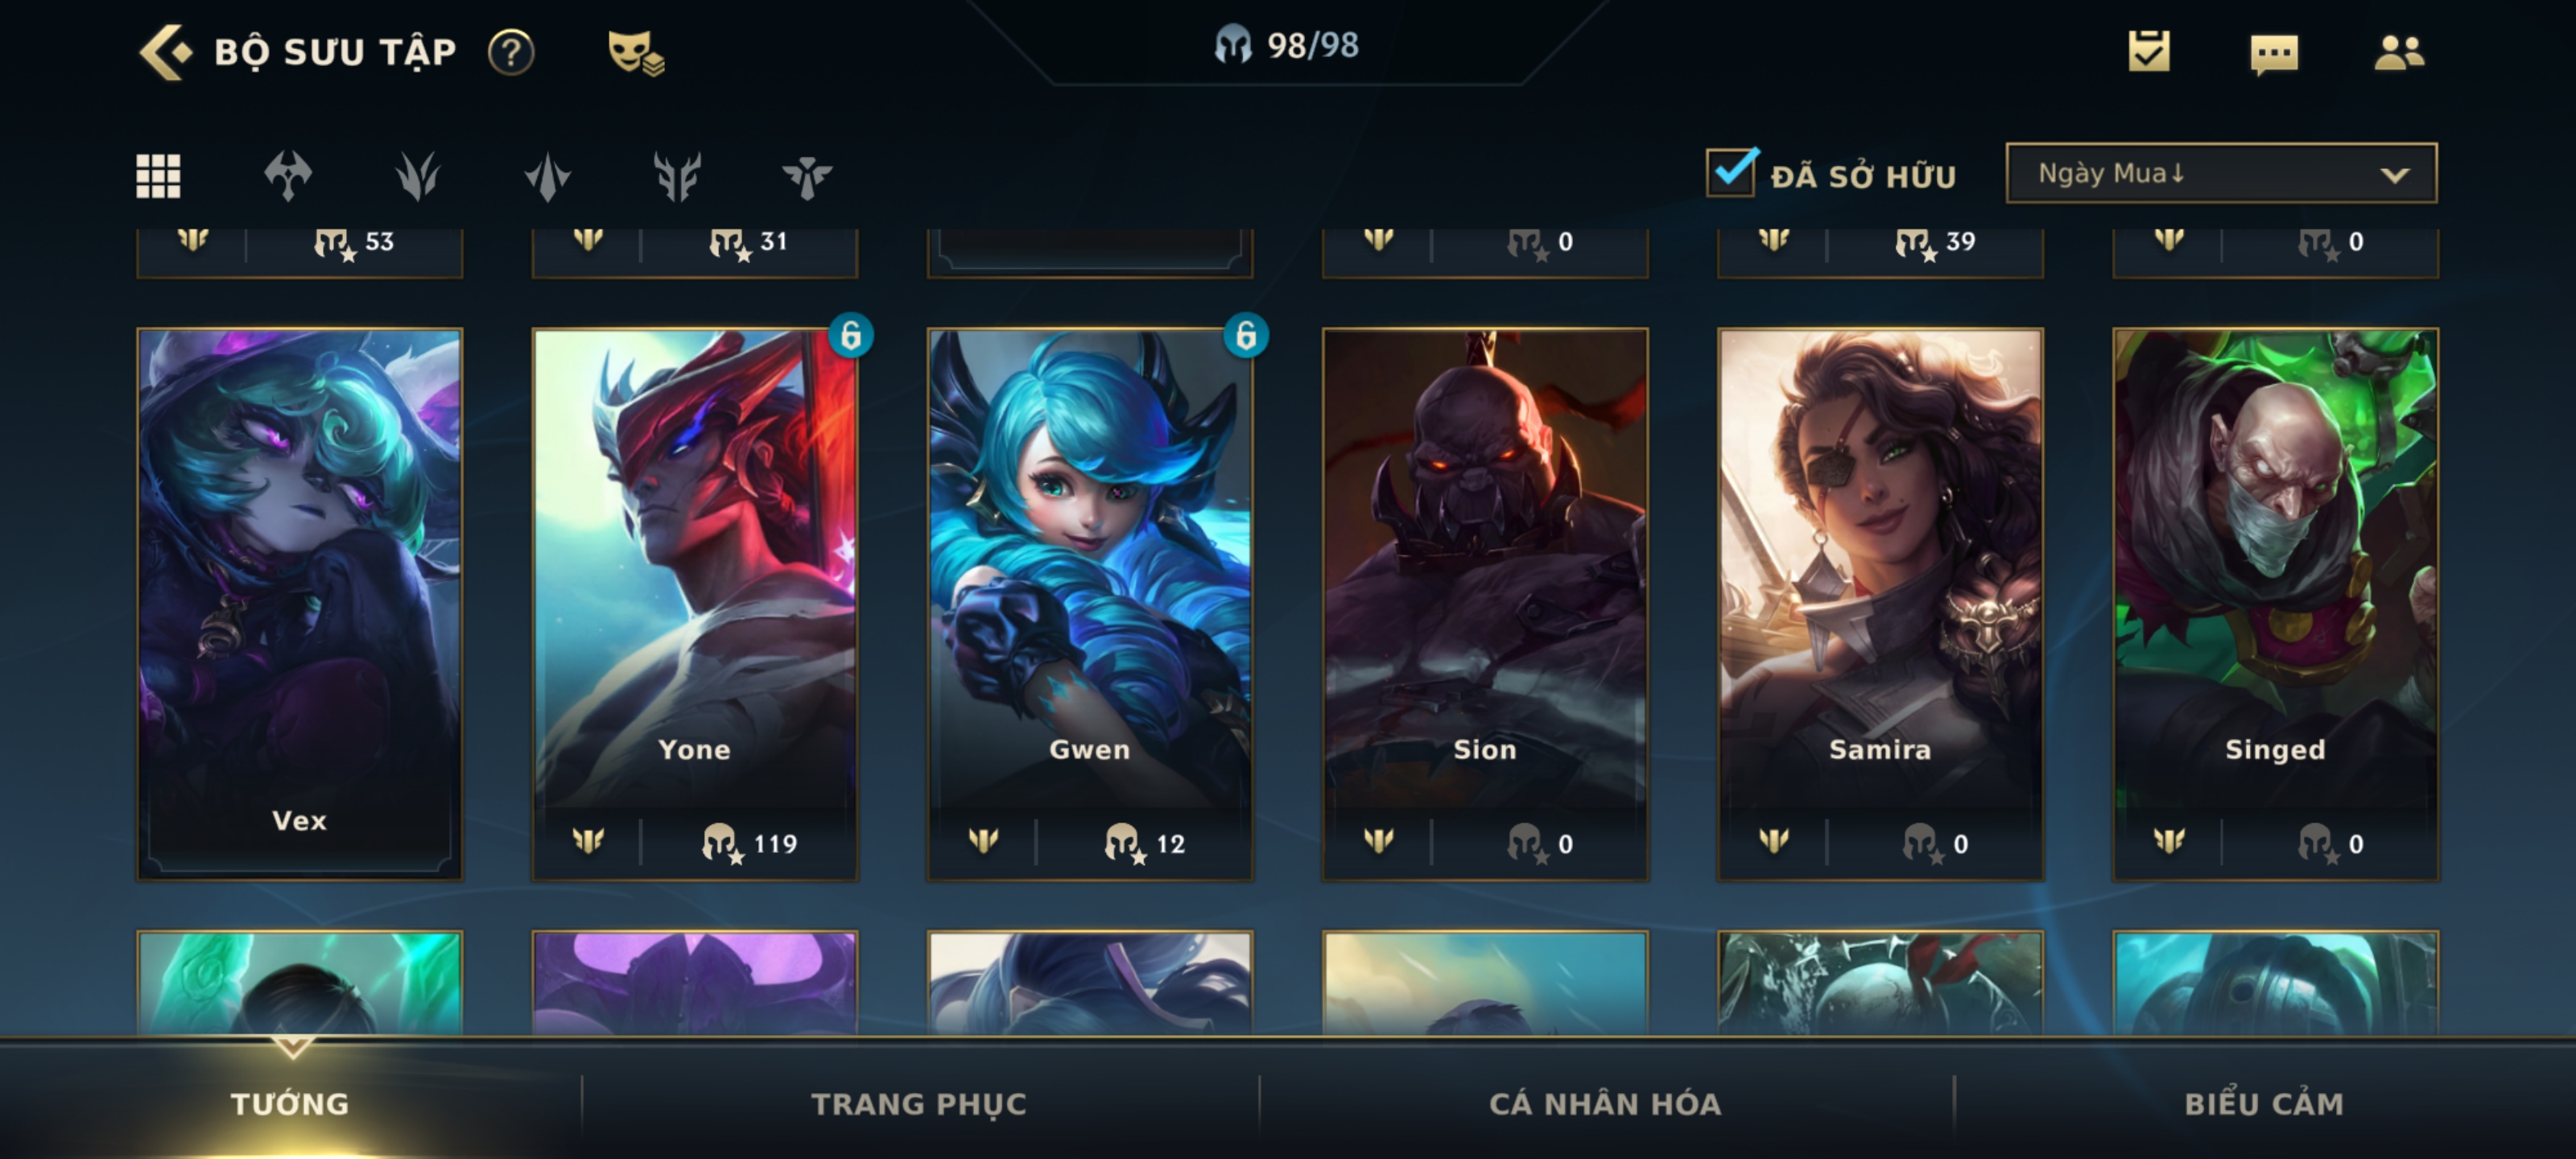Open the friends list icon
Viewport: 2576px width, 1159px height.
click(2399, 52)
